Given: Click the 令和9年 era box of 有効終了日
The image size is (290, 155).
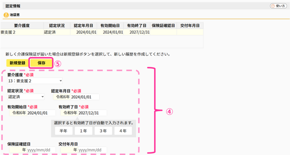Looking at the screenshot, I should coord(69,113).
